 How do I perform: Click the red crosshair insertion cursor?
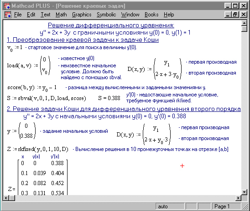point(182,166)
